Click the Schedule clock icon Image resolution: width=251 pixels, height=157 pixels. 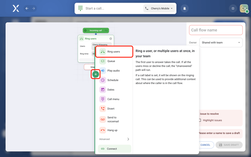point(103,80)
